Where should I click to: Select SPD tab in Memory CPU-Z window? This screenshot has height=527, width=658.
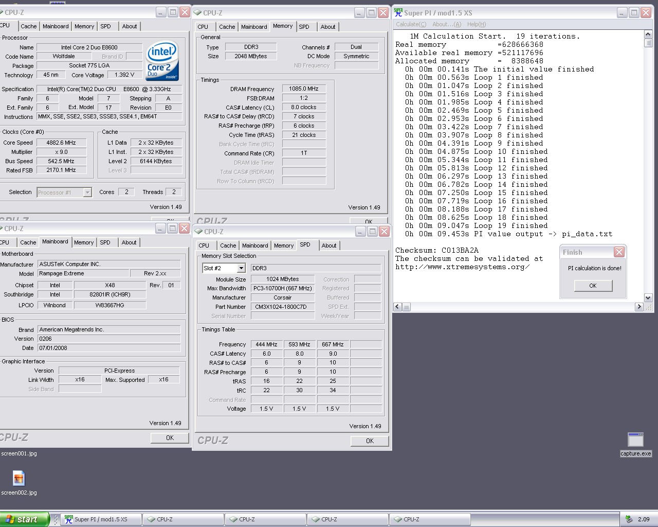click(304, 27)
